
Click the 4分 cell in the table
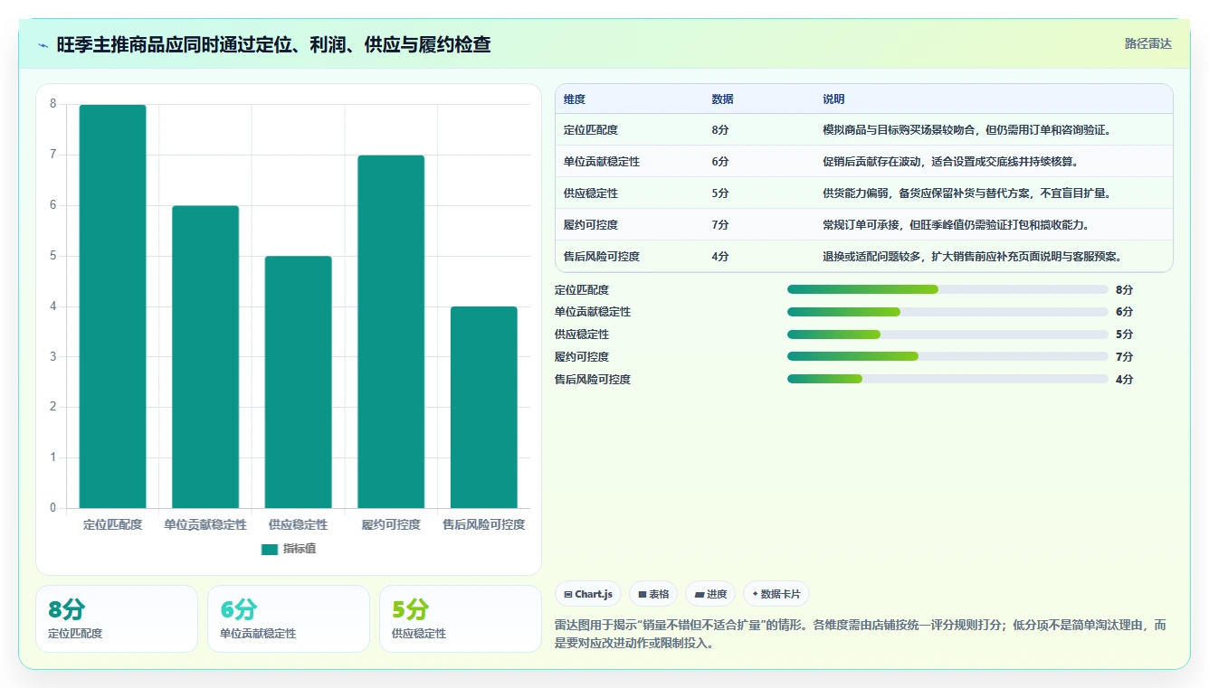(x=720, y=257)
